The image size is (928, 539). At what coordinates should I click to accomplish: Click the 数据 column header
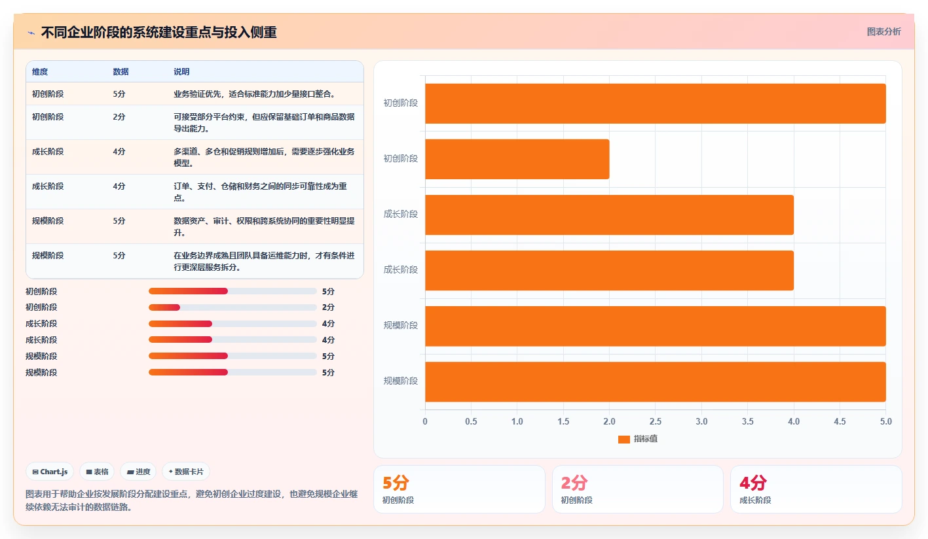click(x=121, y=72)
